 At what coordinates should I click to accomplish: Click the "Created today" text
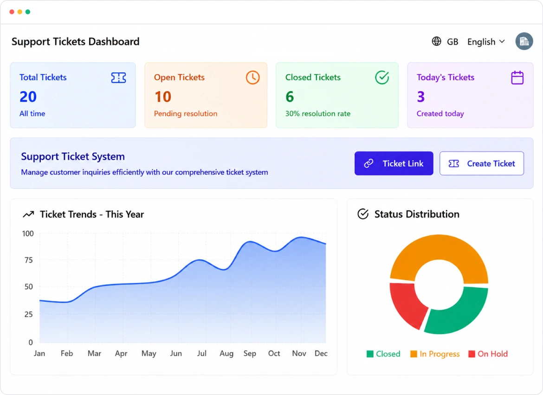(x=440, y=114)
